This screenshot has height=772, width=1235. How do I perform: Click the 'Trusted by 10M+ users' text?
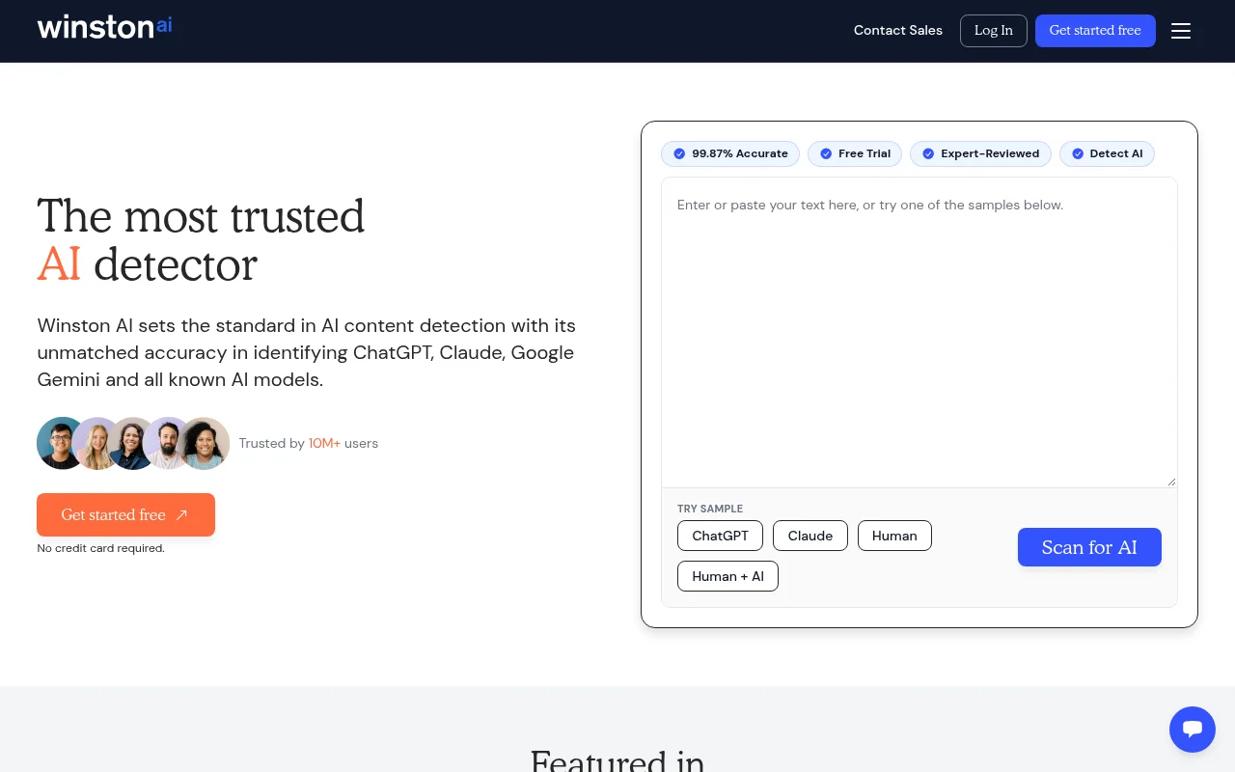pos(309,444)
